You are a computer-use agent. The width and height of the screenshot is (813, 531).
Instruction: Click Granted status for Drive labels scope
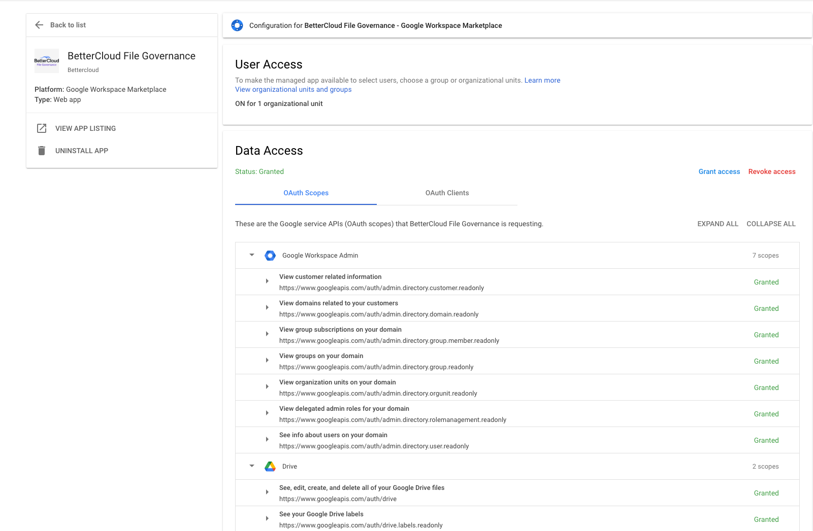click(766, 519)
